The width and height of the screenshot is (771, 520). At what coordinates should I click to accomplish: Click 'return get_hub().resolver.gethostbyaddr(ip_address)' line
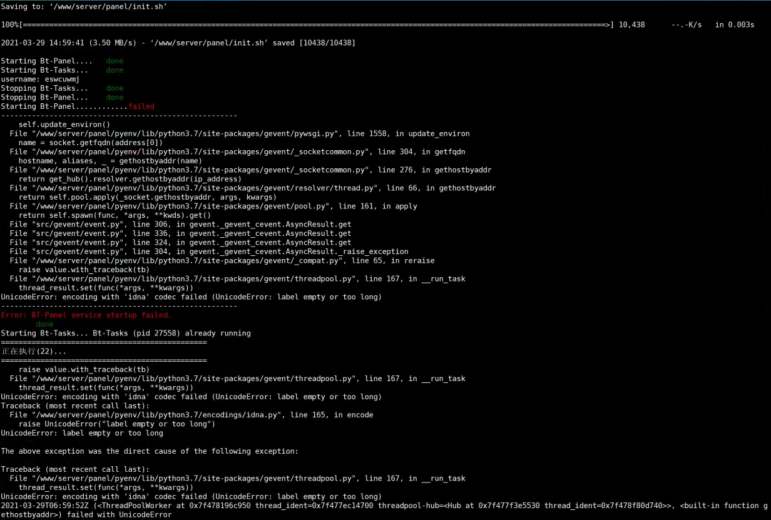coord(130,179)
